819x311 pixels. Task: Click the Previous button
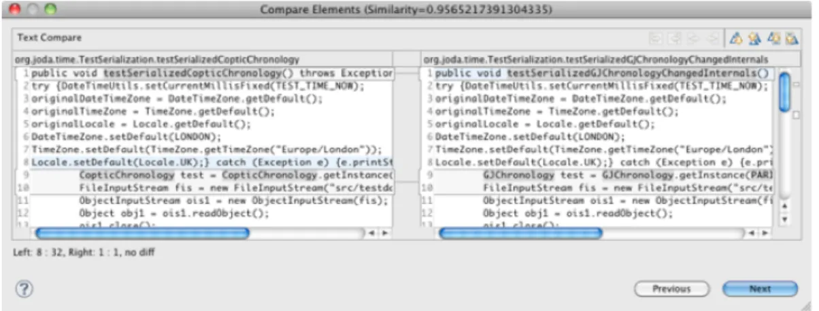[x=671, y=289]
